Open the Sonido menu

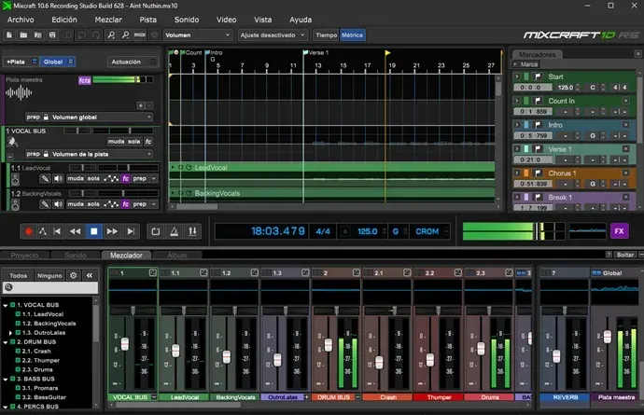coord(187,20)
